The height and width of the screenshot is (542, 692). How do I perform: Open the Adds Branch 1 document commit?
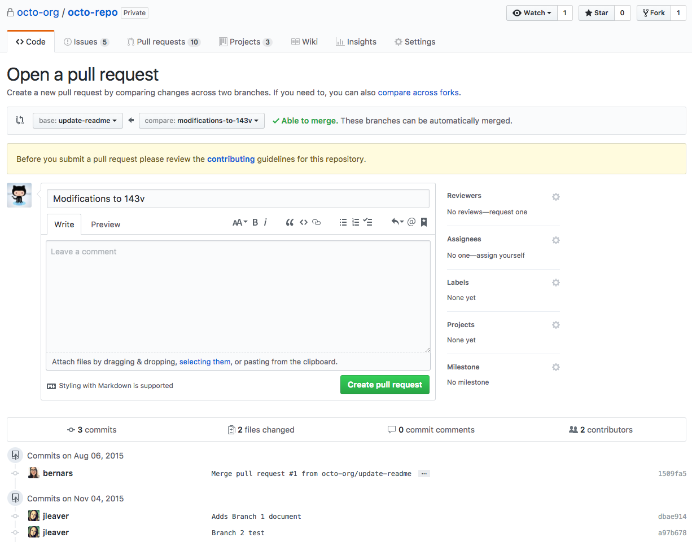pos(256,517)
